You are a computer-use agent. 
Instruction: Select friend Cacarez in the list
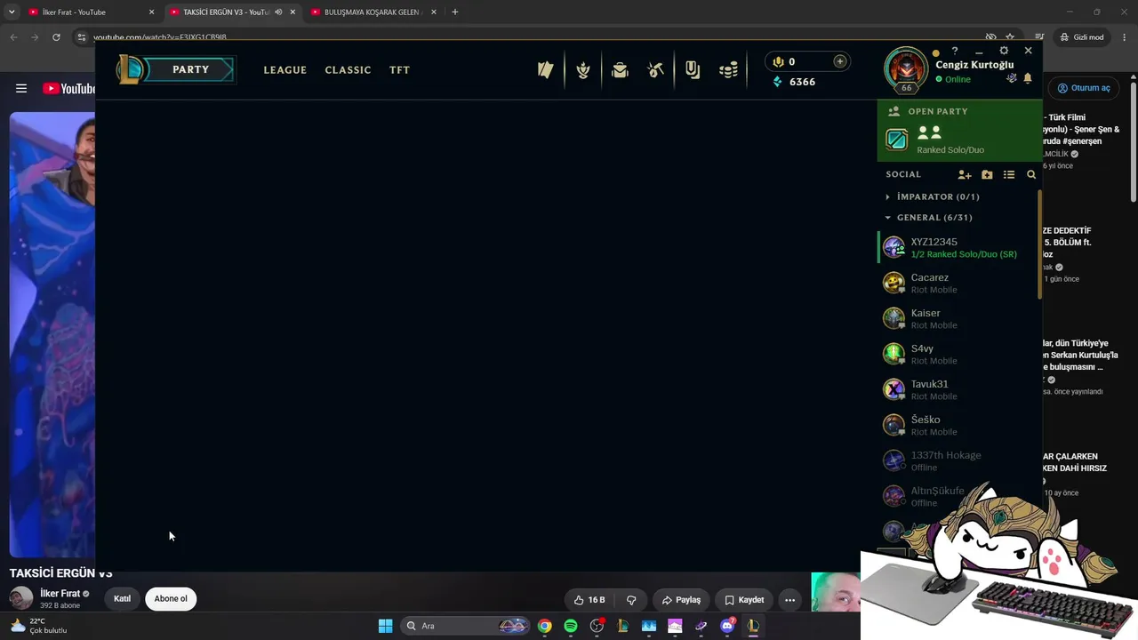[x=958, y=283]
